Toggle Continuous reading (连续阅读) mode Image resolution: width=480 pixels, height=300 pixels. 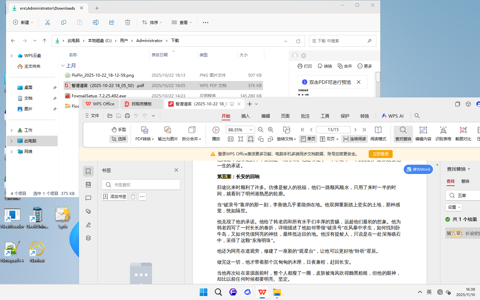tap(354, 139)
